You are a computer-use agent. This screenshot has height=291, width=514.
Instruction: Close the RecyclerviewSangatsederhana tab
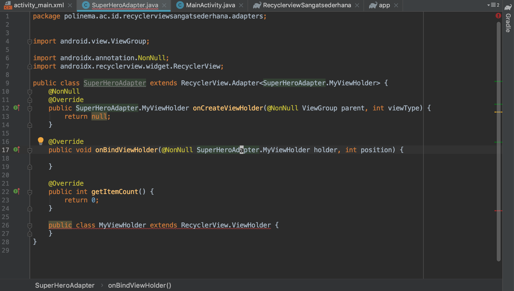[357, 5]
